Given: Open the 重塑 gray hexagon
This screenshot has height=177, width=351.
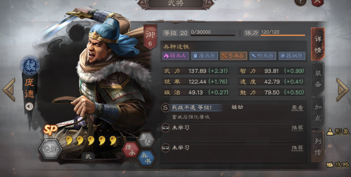Looking at the screenshot, I should point(146,141).
